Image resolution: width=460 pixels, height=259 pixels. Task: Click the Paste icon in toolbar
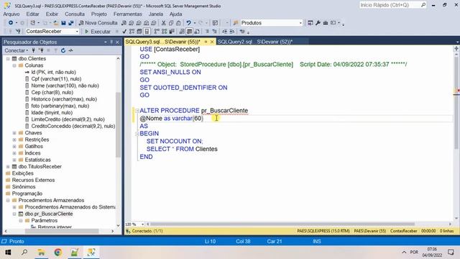[x=178, y=23]
